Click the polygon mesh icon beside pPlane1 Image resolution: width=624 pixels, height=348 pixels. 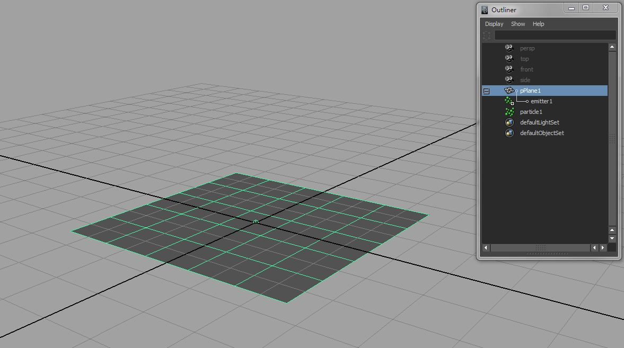tap(509, 91)
